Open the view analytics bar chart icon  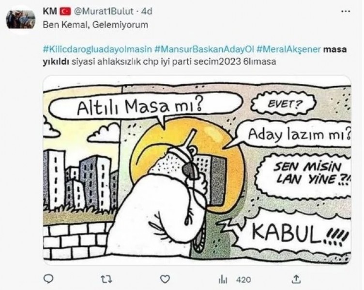223,279
